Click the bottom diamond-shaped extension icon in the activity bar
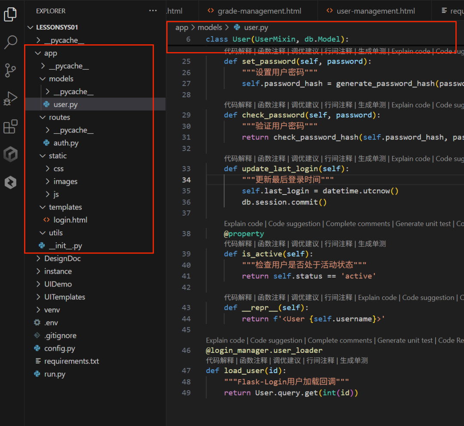 10,182
